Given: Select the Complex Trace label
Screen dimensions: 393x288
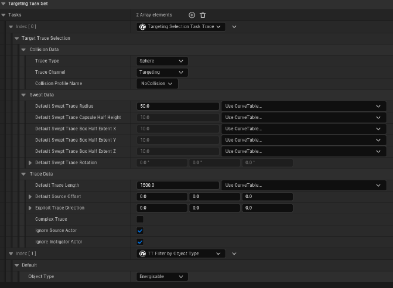Looking at the screenshot, I should pyautogui.click(x=51, y=219).
